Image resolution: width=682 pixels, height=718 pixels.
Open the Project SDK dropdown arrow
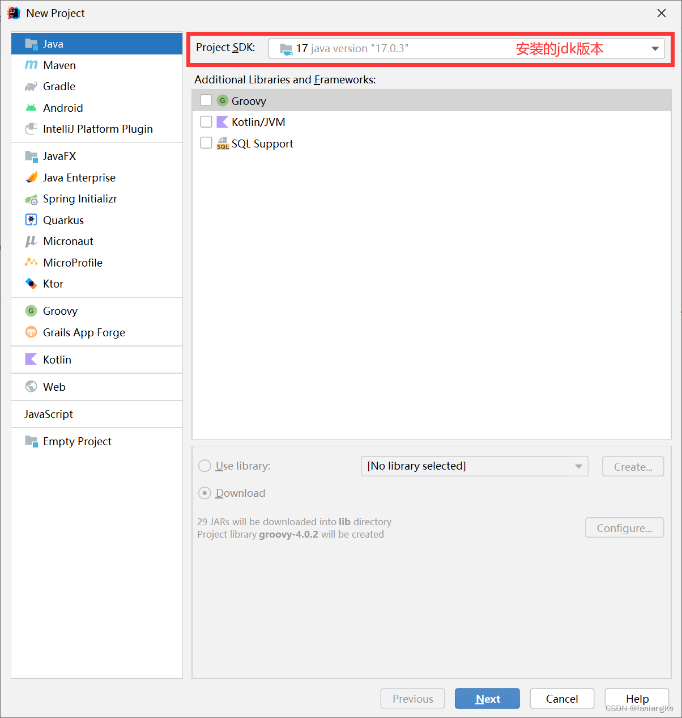pyautogui.click(x=655, y=49)
